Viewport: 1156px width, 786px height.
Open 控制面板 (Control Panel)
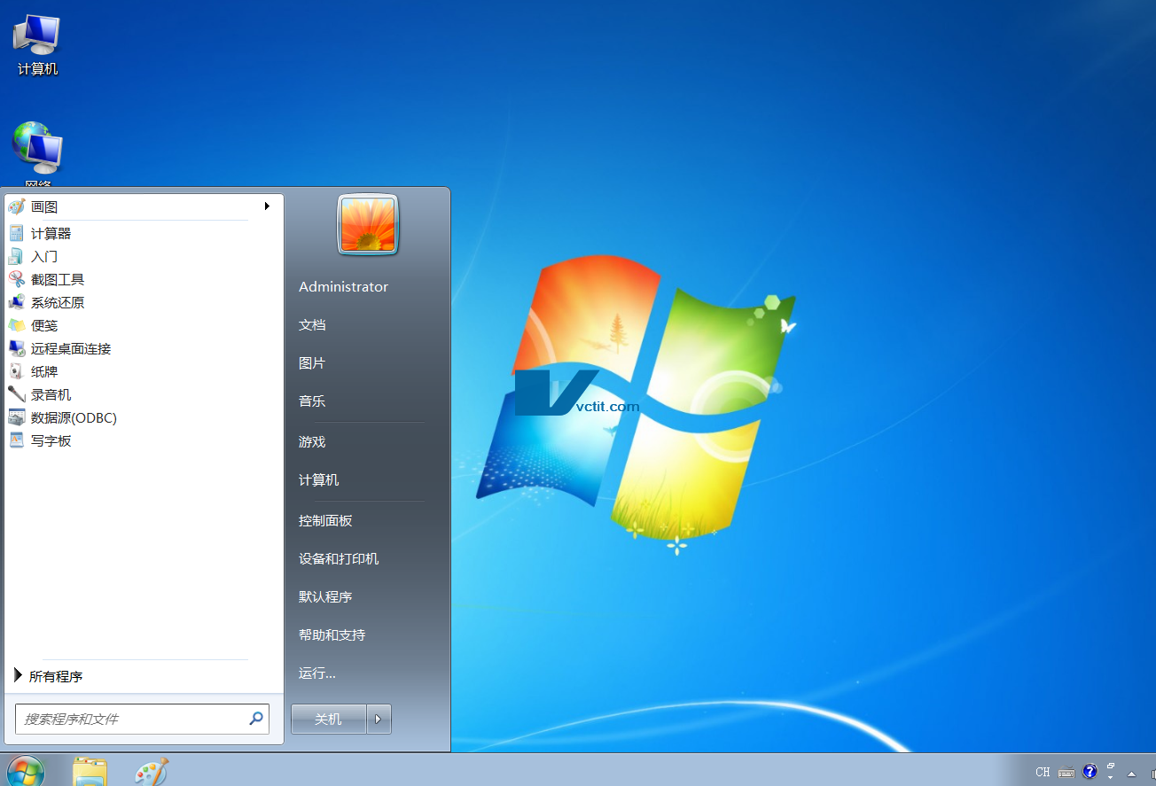(x=325, y=520)
